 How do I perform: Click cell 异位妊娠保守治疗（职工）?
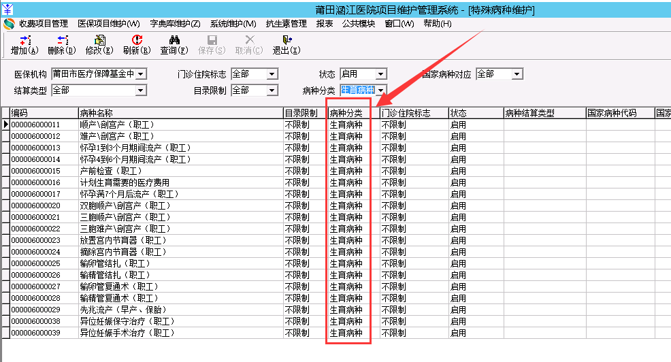[x=181, y=321]
